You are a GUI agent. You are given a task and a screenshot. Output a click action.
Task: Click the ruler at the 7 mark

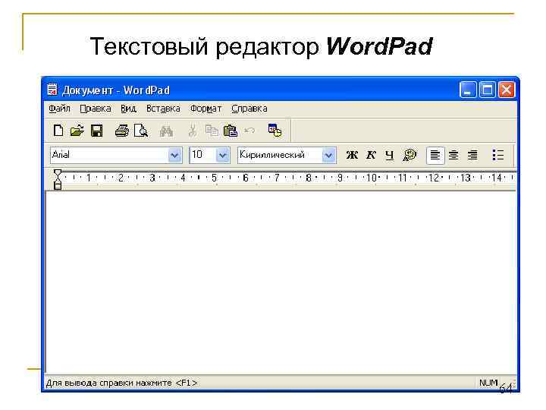coord(277,178)
